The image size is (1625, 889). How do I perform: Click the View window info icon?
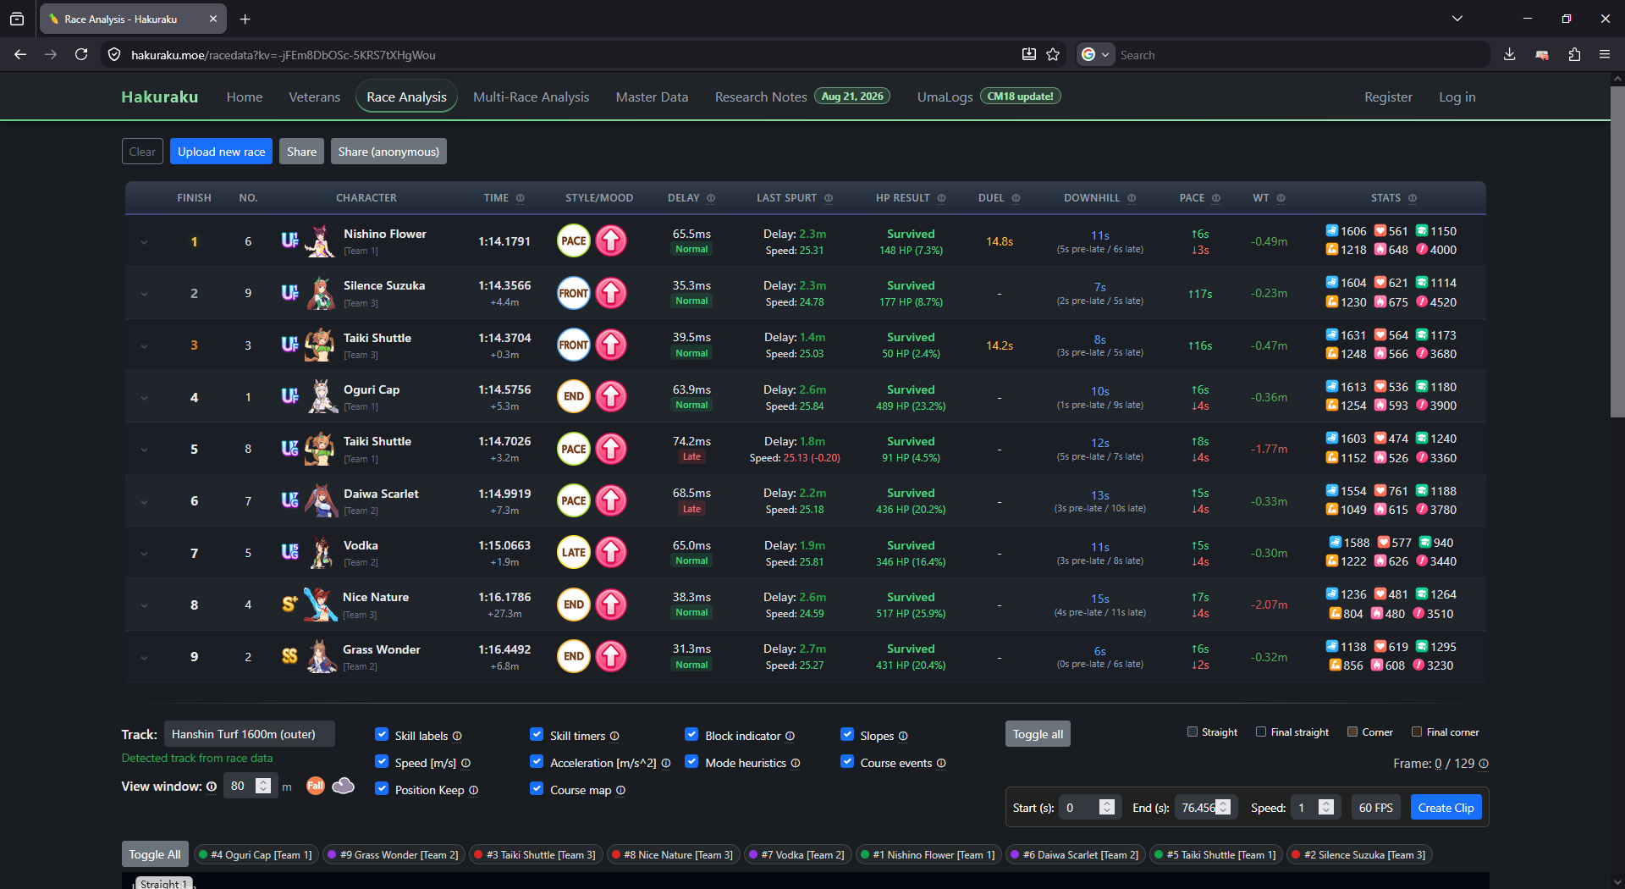[212, 787]
